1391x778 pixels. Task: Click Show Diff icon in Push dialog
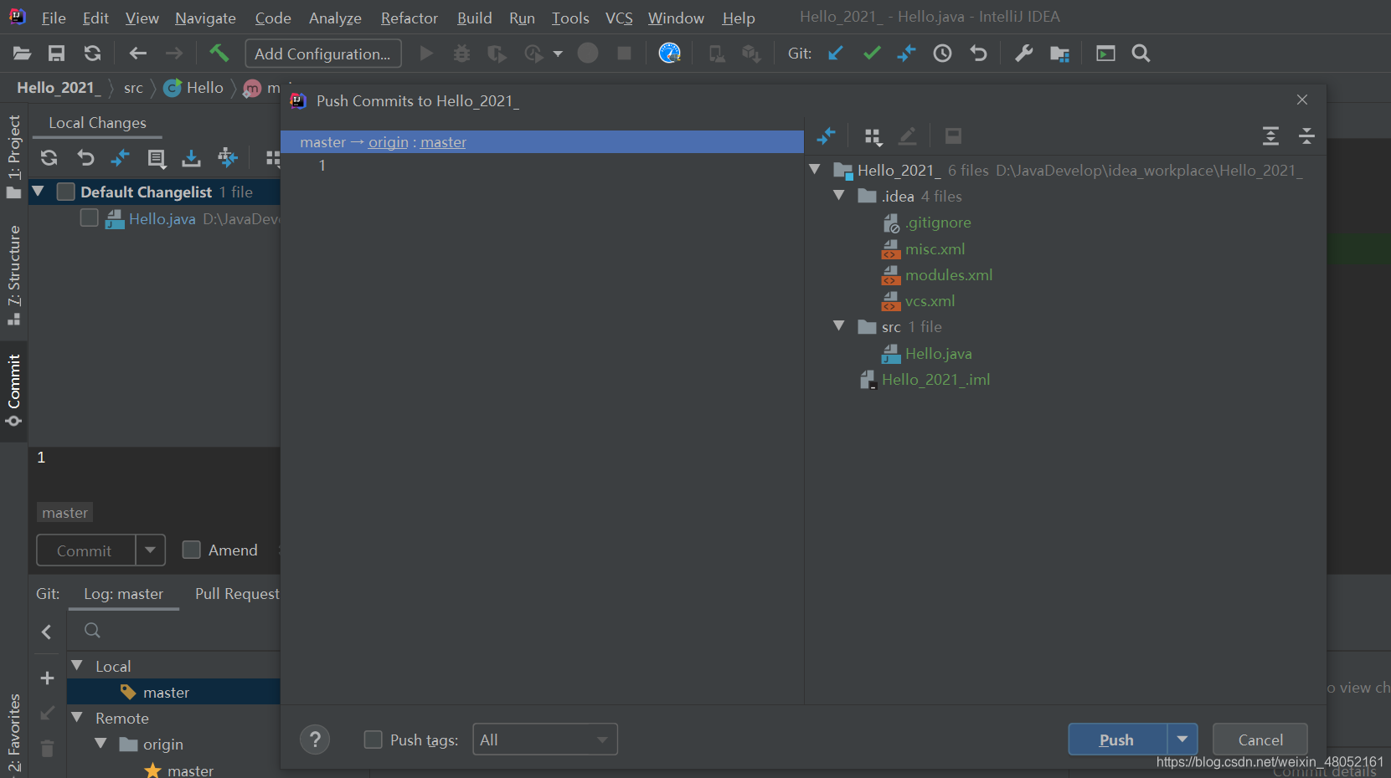click(827, 136)
